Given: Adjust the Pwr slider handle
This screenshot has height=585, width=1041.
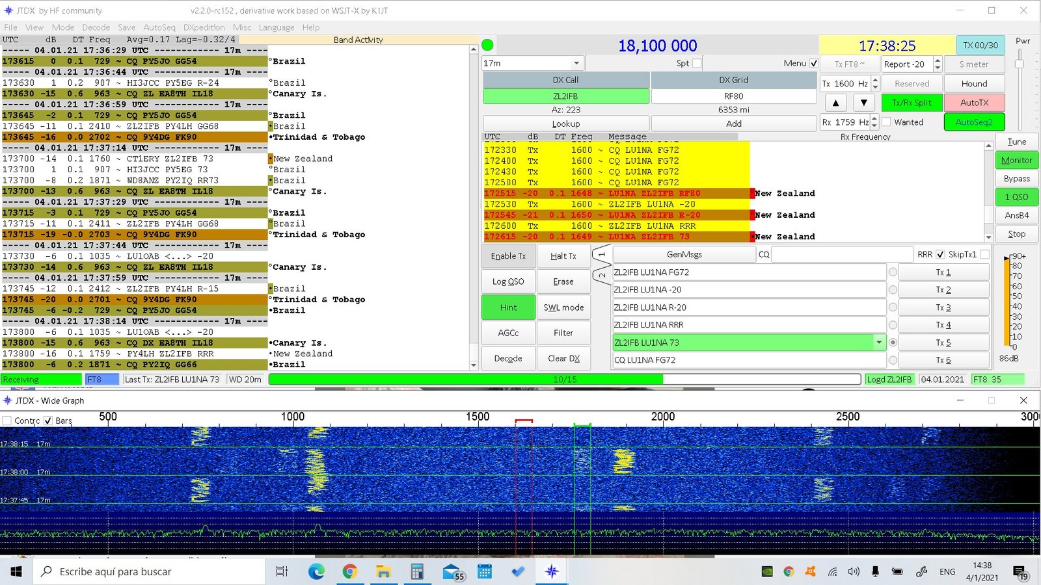Looking at the screenshot, I should pos(1019,64).
